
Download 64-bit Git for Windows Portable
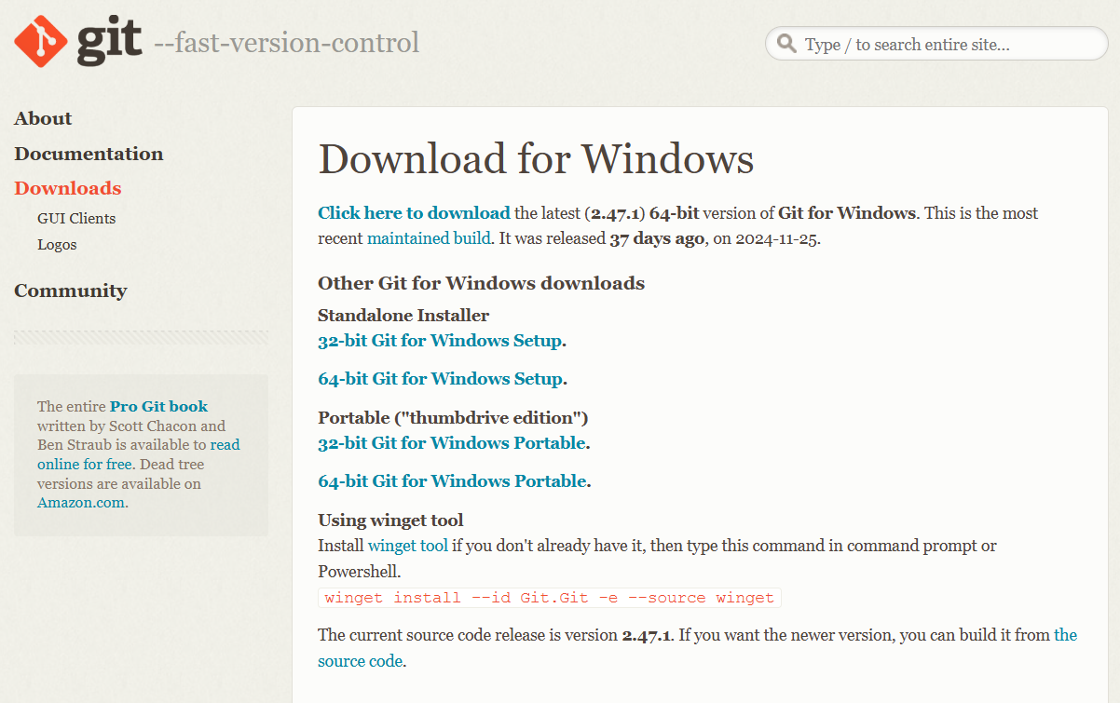[x=452, y=481]
